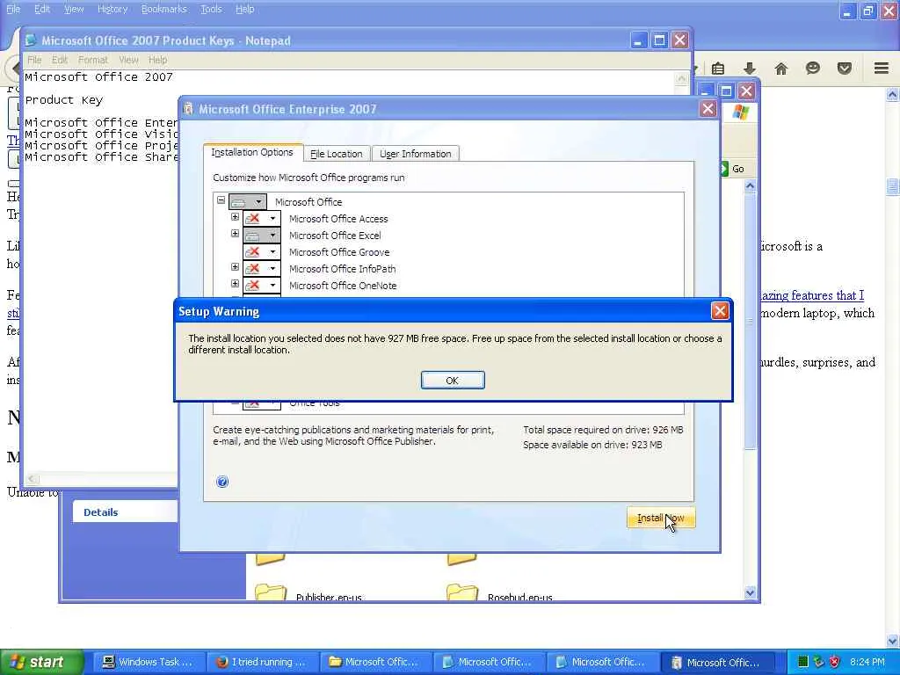This screenshot has height=675, width=900.
Task: Maximize the Notepad window
Action: [659, 40]
